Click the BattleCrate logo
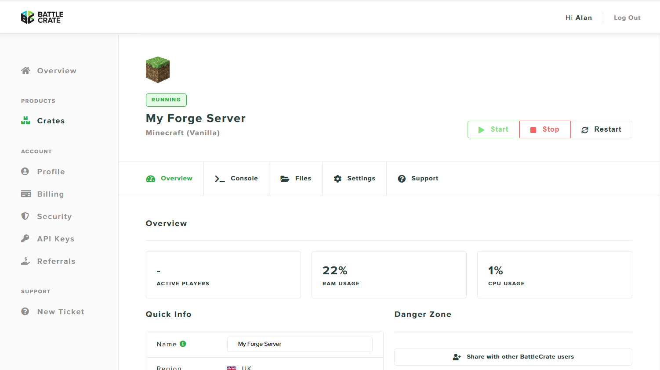 (x=42, y=17)
